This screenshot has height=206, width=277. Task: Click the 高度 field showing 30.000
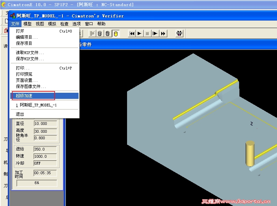[x=45, y=131]
